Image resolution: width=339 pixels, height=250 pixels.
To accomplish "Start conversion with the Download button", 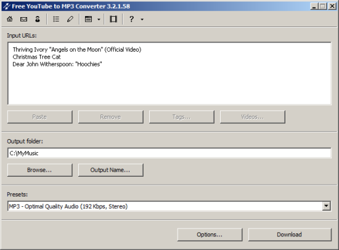I will [x=290, y=235].
